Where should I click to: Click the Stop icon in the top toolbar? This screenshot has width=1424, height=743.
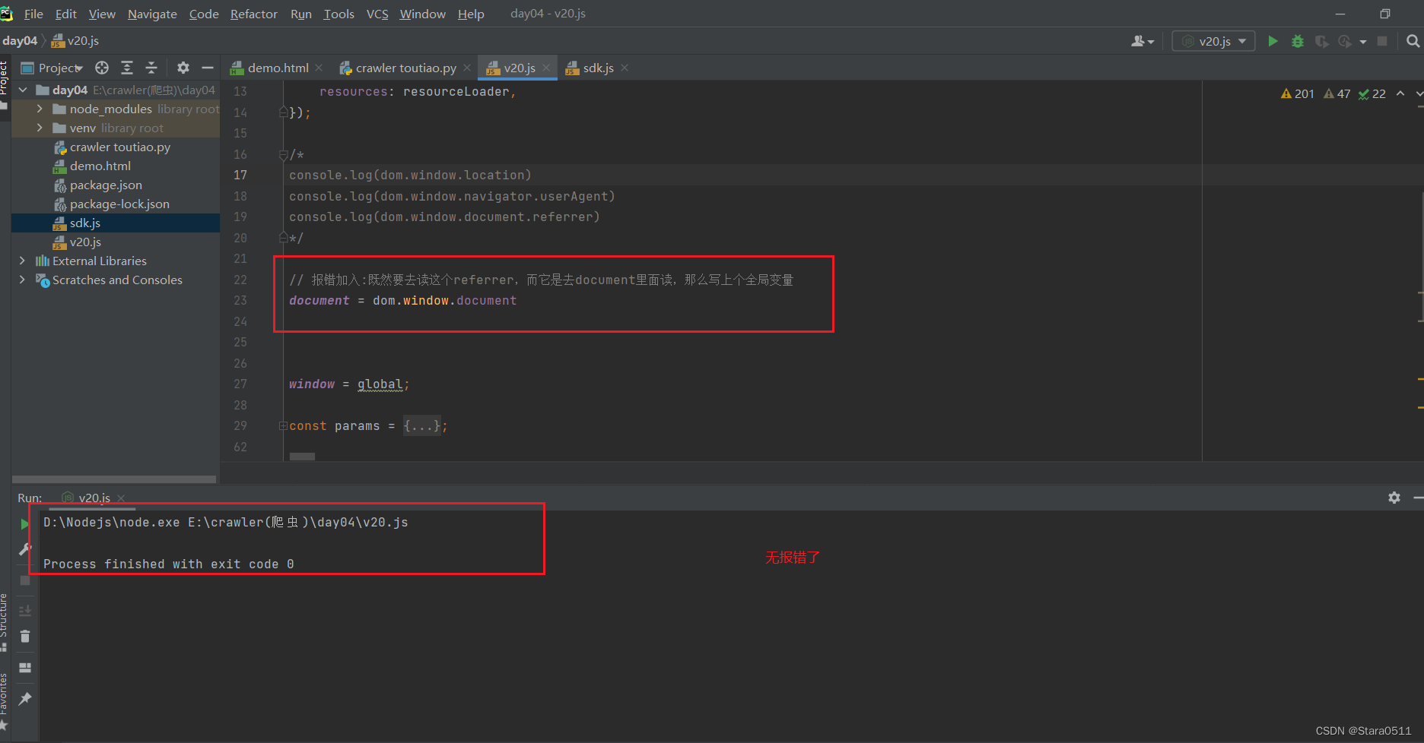click(x=1382, y=41)
